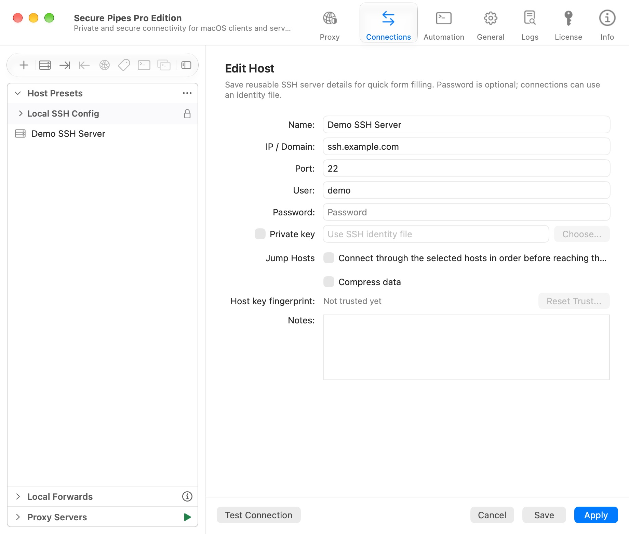Click the Choose... identity file button
Viewport: 629px width, 534px height.
[582, 234]
